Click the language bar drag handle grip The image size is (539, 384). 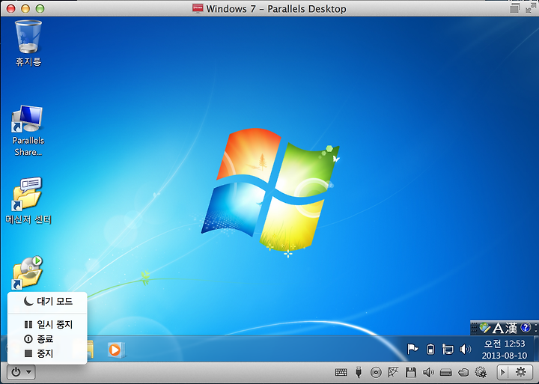click(474, 328)
